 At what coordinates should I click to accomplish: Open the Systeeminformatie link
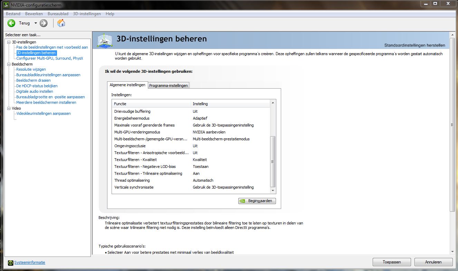[x=30, y=262]
